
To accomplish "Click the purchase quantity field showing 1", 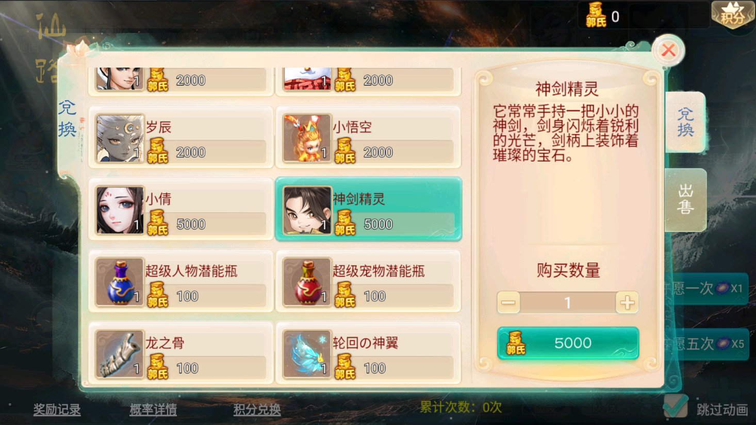I will point(568,302).
